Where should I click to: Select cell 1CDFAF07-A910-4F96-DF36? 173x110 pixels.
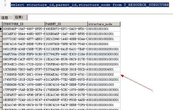coord(24,95)
